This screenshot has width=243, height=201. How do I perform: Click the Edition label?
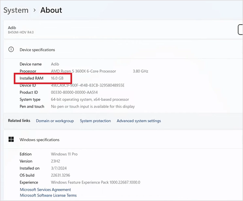click(26, 154)
